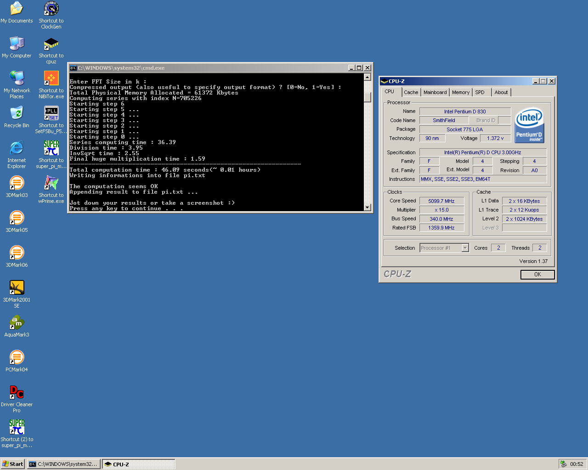Viewport: 588px width, 470px height.
Task: Open the Recycle Bin icon
Action: (17, 117)
